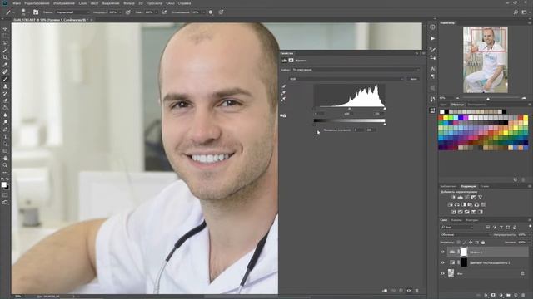Select the Lasso tool

coord(5,43)
